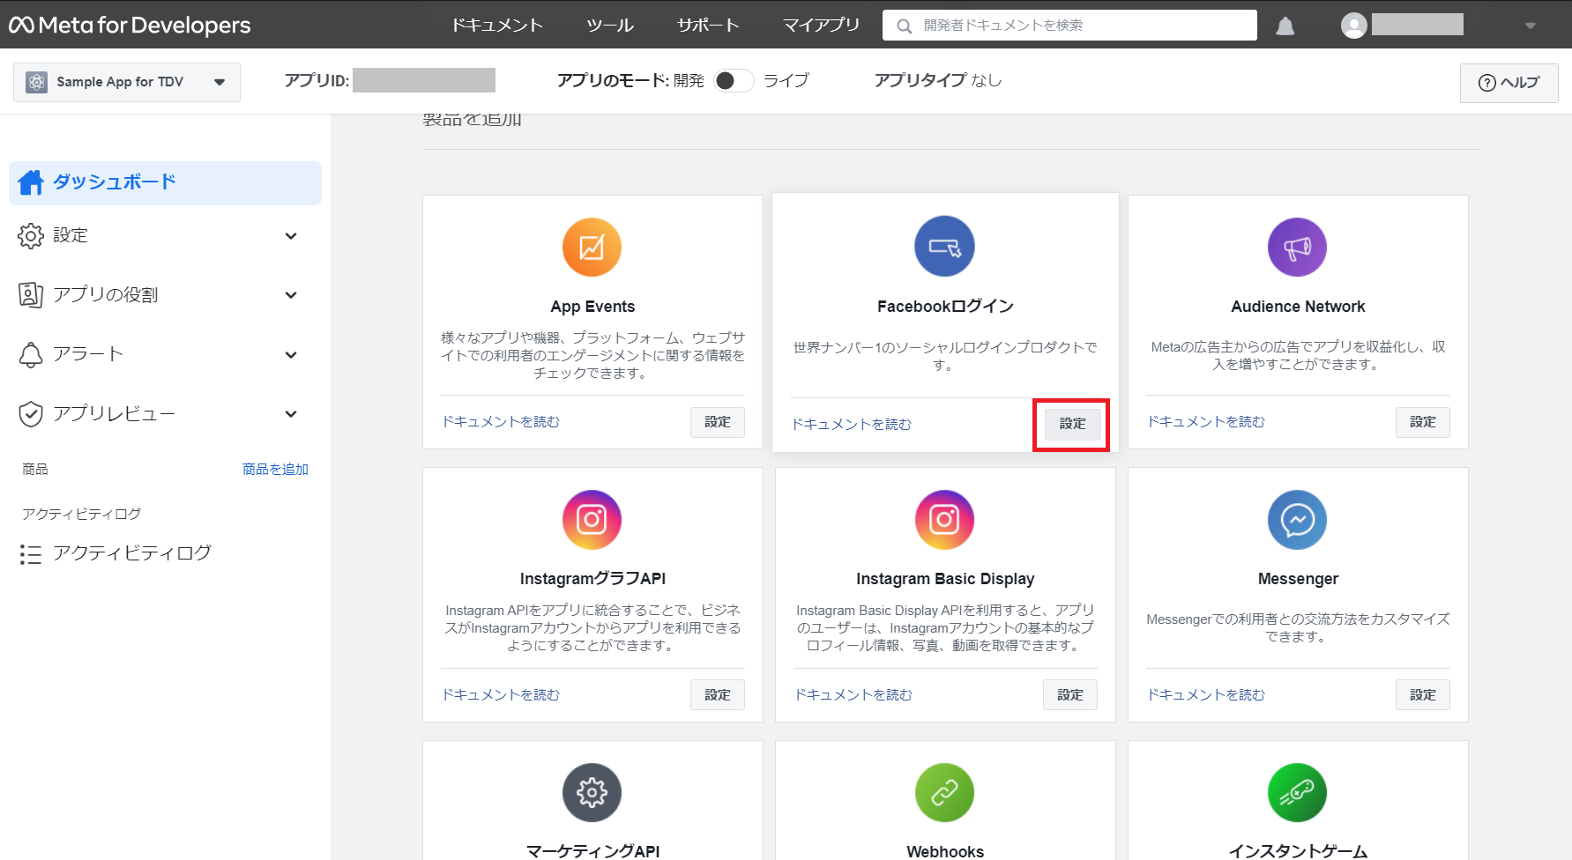
Task: Open the notifications bell
Action: tap(1285, 26)
